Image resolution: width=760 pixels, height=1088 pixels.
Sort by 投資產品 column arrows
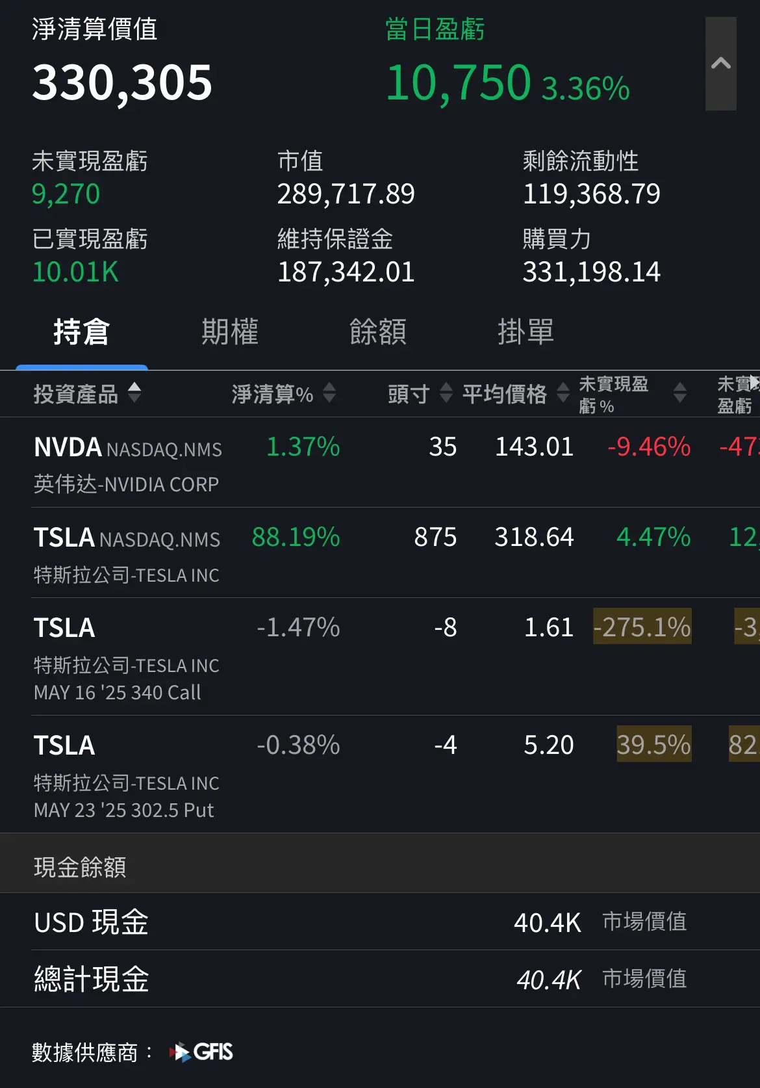pyautogui.click(x=134, y=393)
